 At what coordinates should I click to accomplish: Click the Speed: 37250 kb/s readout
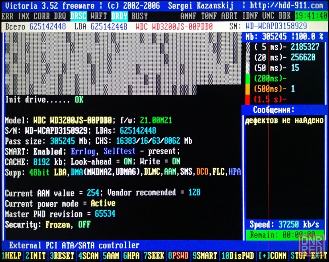pos(284,225)
